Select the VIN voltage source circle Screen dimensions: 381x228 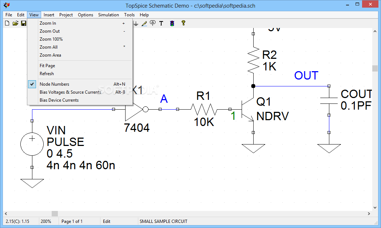pyautogui.click(x=32, y=144)
